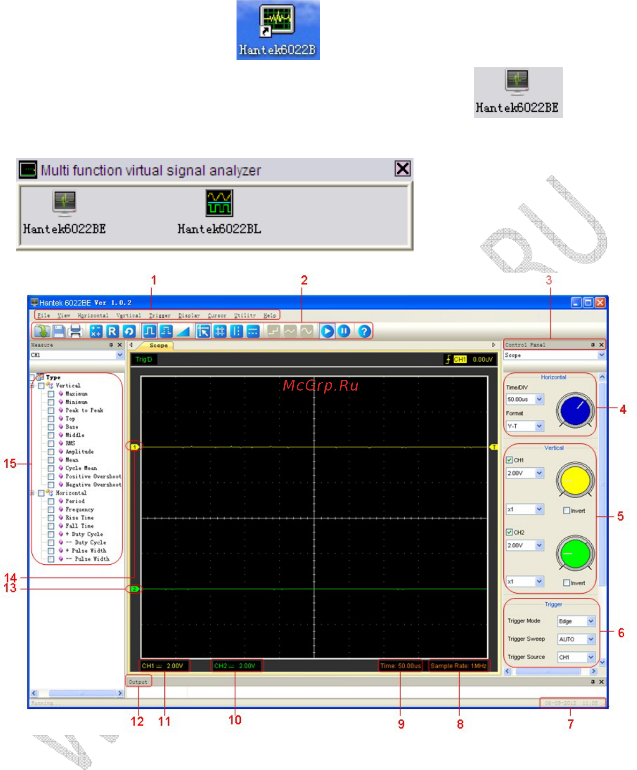Image resolution: width=637 pixels, height=770 pixels.
Task: Open the Utility menu
Action: coord(245,315)
